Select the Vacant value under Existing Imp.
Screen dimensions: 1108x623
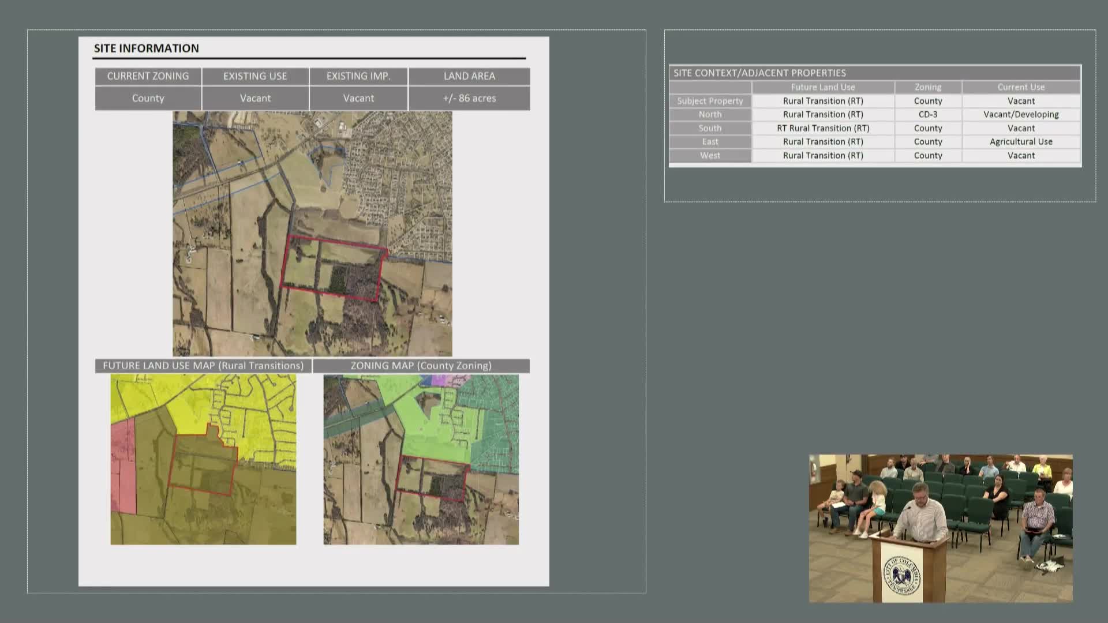(358, 98)
